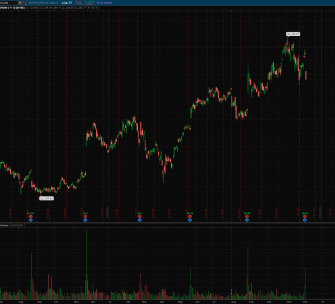Click the EXTO Eligible label
Screen dimensions: 335x304
pos(104,3)
